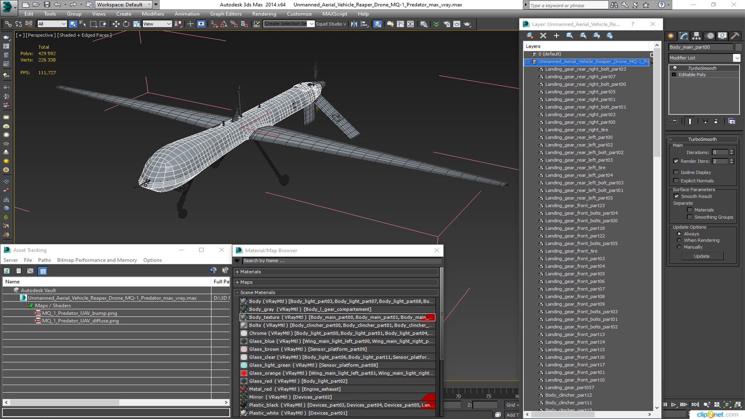Toggle the Manage Layers toolbar button
Viewport: 745px width, 419px height.
pos(377,24)
